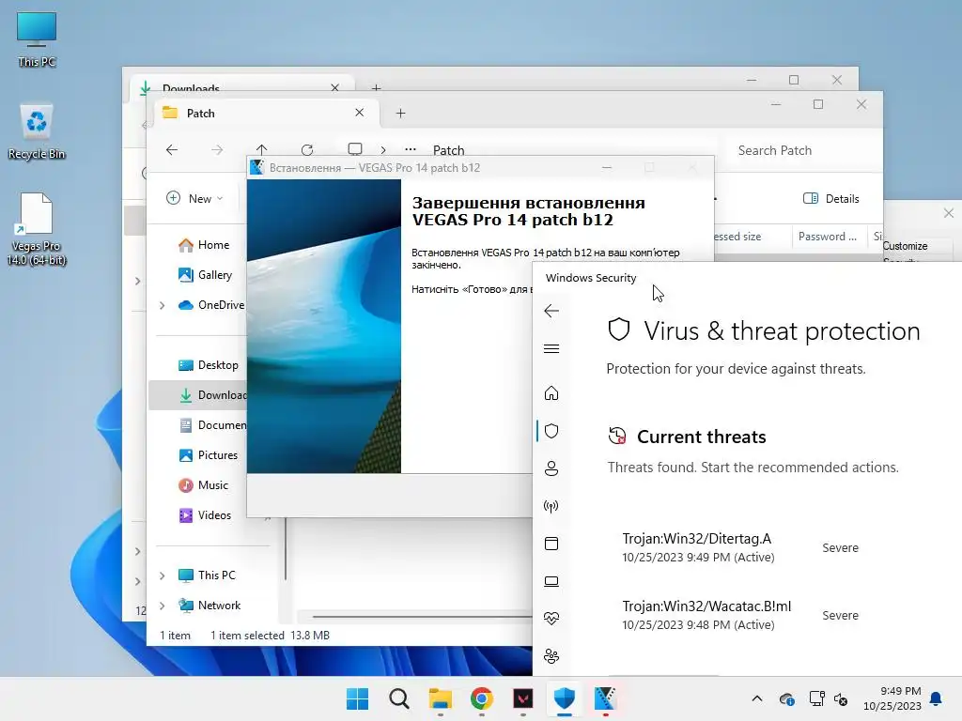Viewport: 962px width, 721px height.
Task: Open the New dropdown in Explorer
Action: [x=194, y=198]
